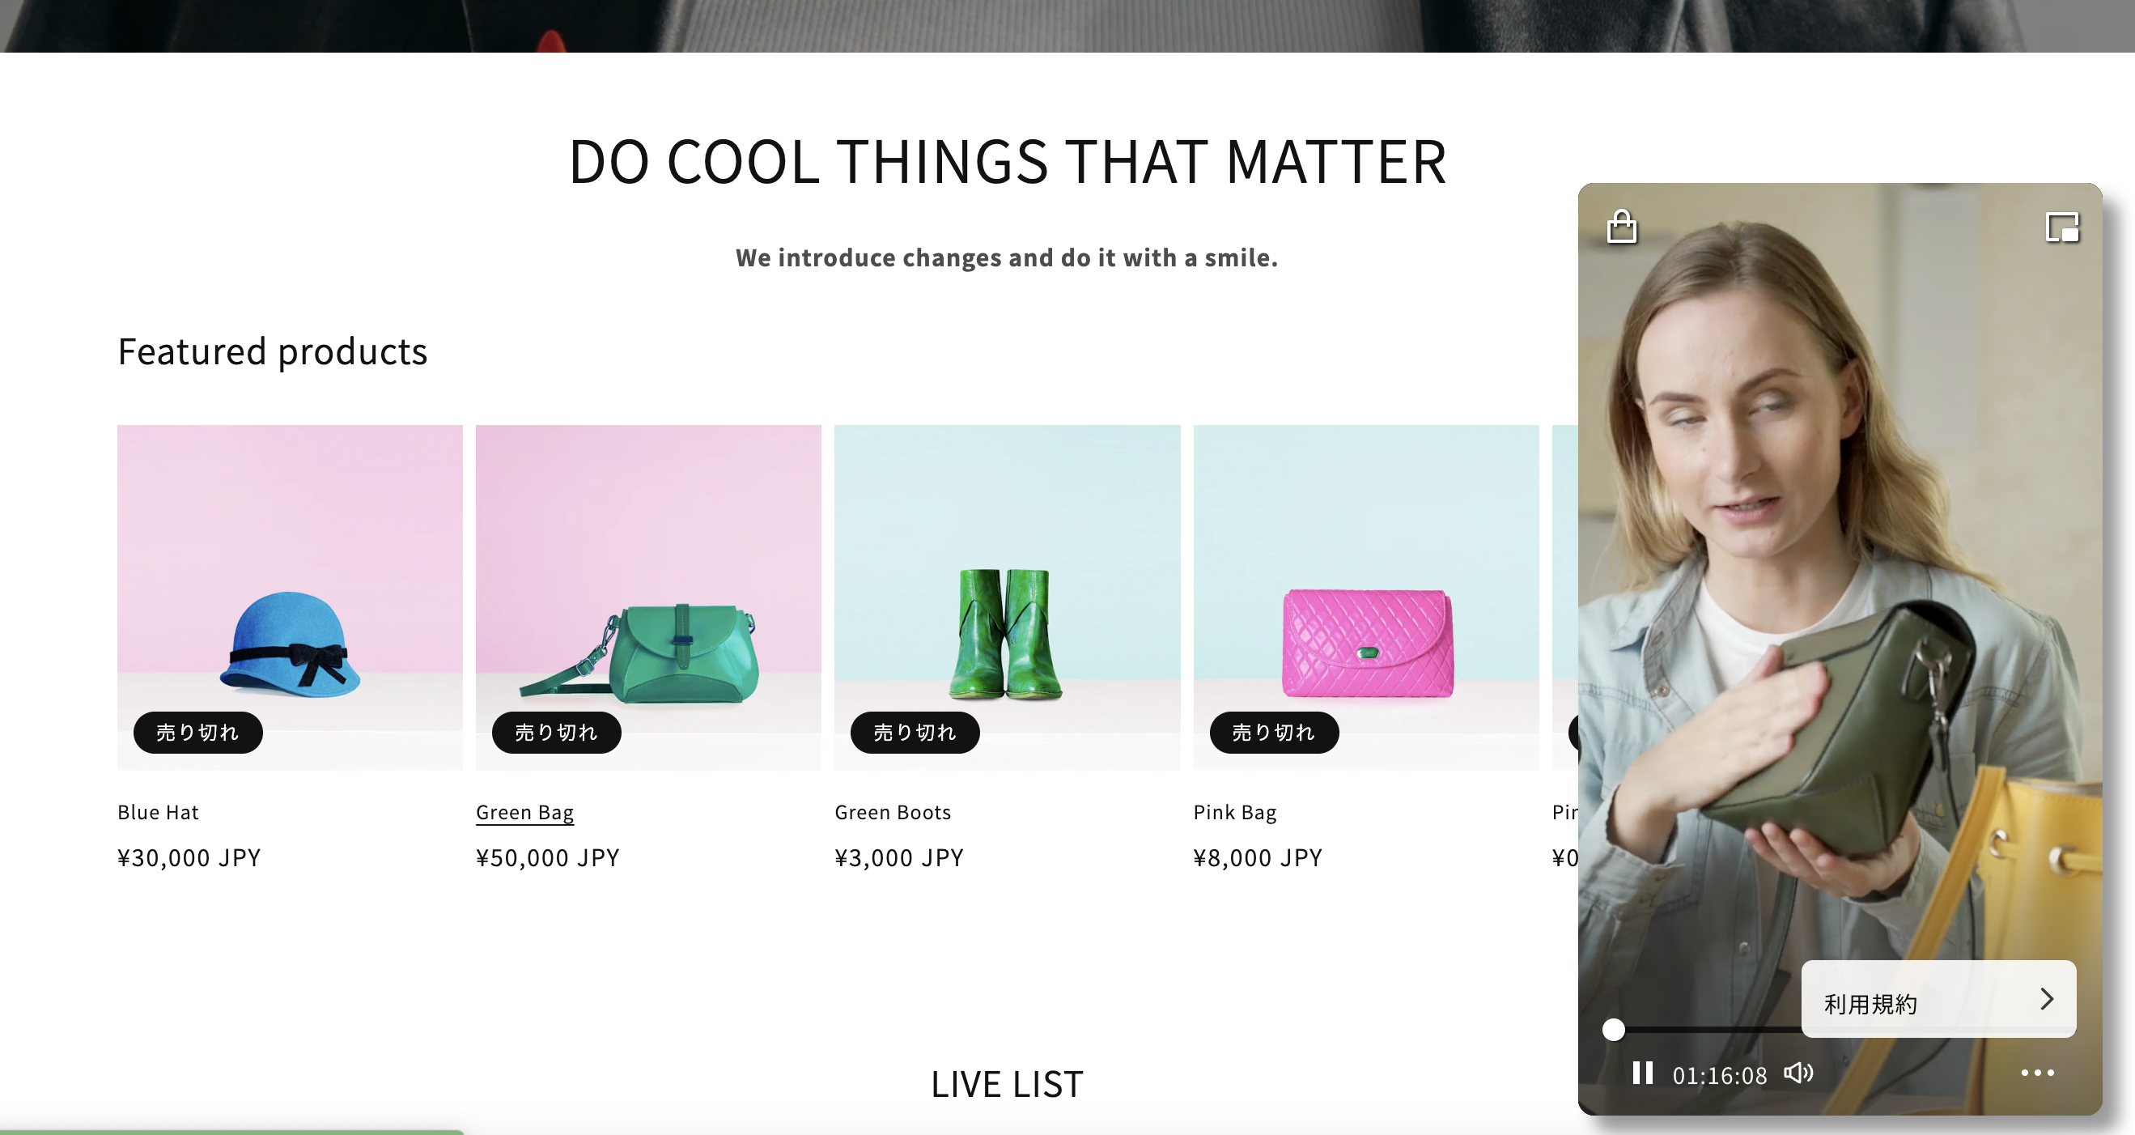Click the Green Boots product title
2135x1135 pixels.
click(x=893, y=813)
